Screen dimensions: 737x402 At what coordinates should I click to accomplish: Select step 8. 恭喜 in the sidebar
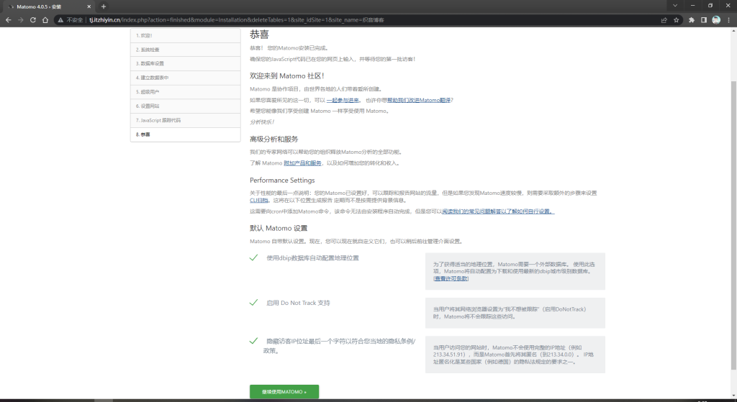(x=185, y=134)
